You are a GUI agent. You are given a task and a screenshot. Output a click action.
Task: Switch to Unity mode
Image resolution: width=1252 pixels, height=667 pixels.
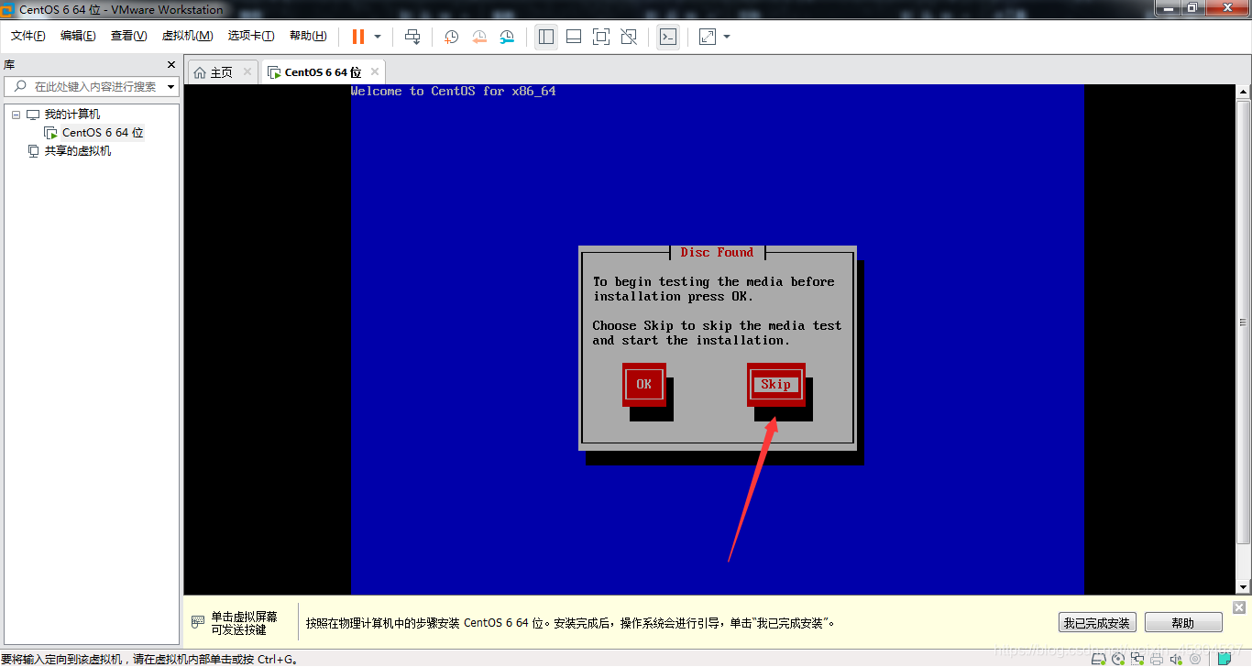coord(629,37)
